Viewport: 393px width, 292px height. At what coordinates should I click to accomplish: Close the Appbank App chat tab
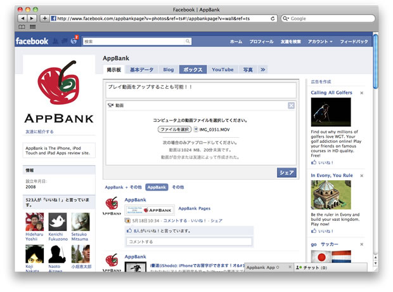[290, 267]
